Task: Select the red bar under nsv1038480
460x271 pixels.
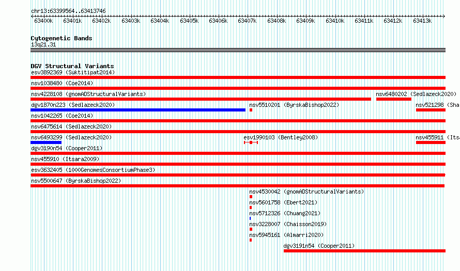Action: coord(238,88)
